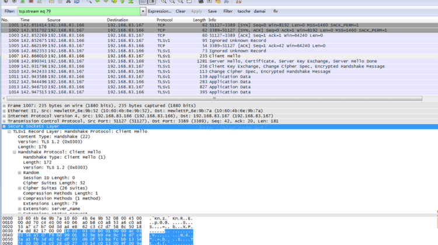Select Extensions Length: 79 field
The height and width of the screenshot is (245, 438).
(50, 204)
